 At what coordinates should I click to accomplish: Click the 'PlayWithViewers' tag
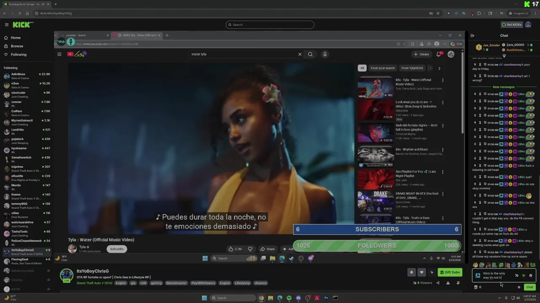(x=203, y=283)
